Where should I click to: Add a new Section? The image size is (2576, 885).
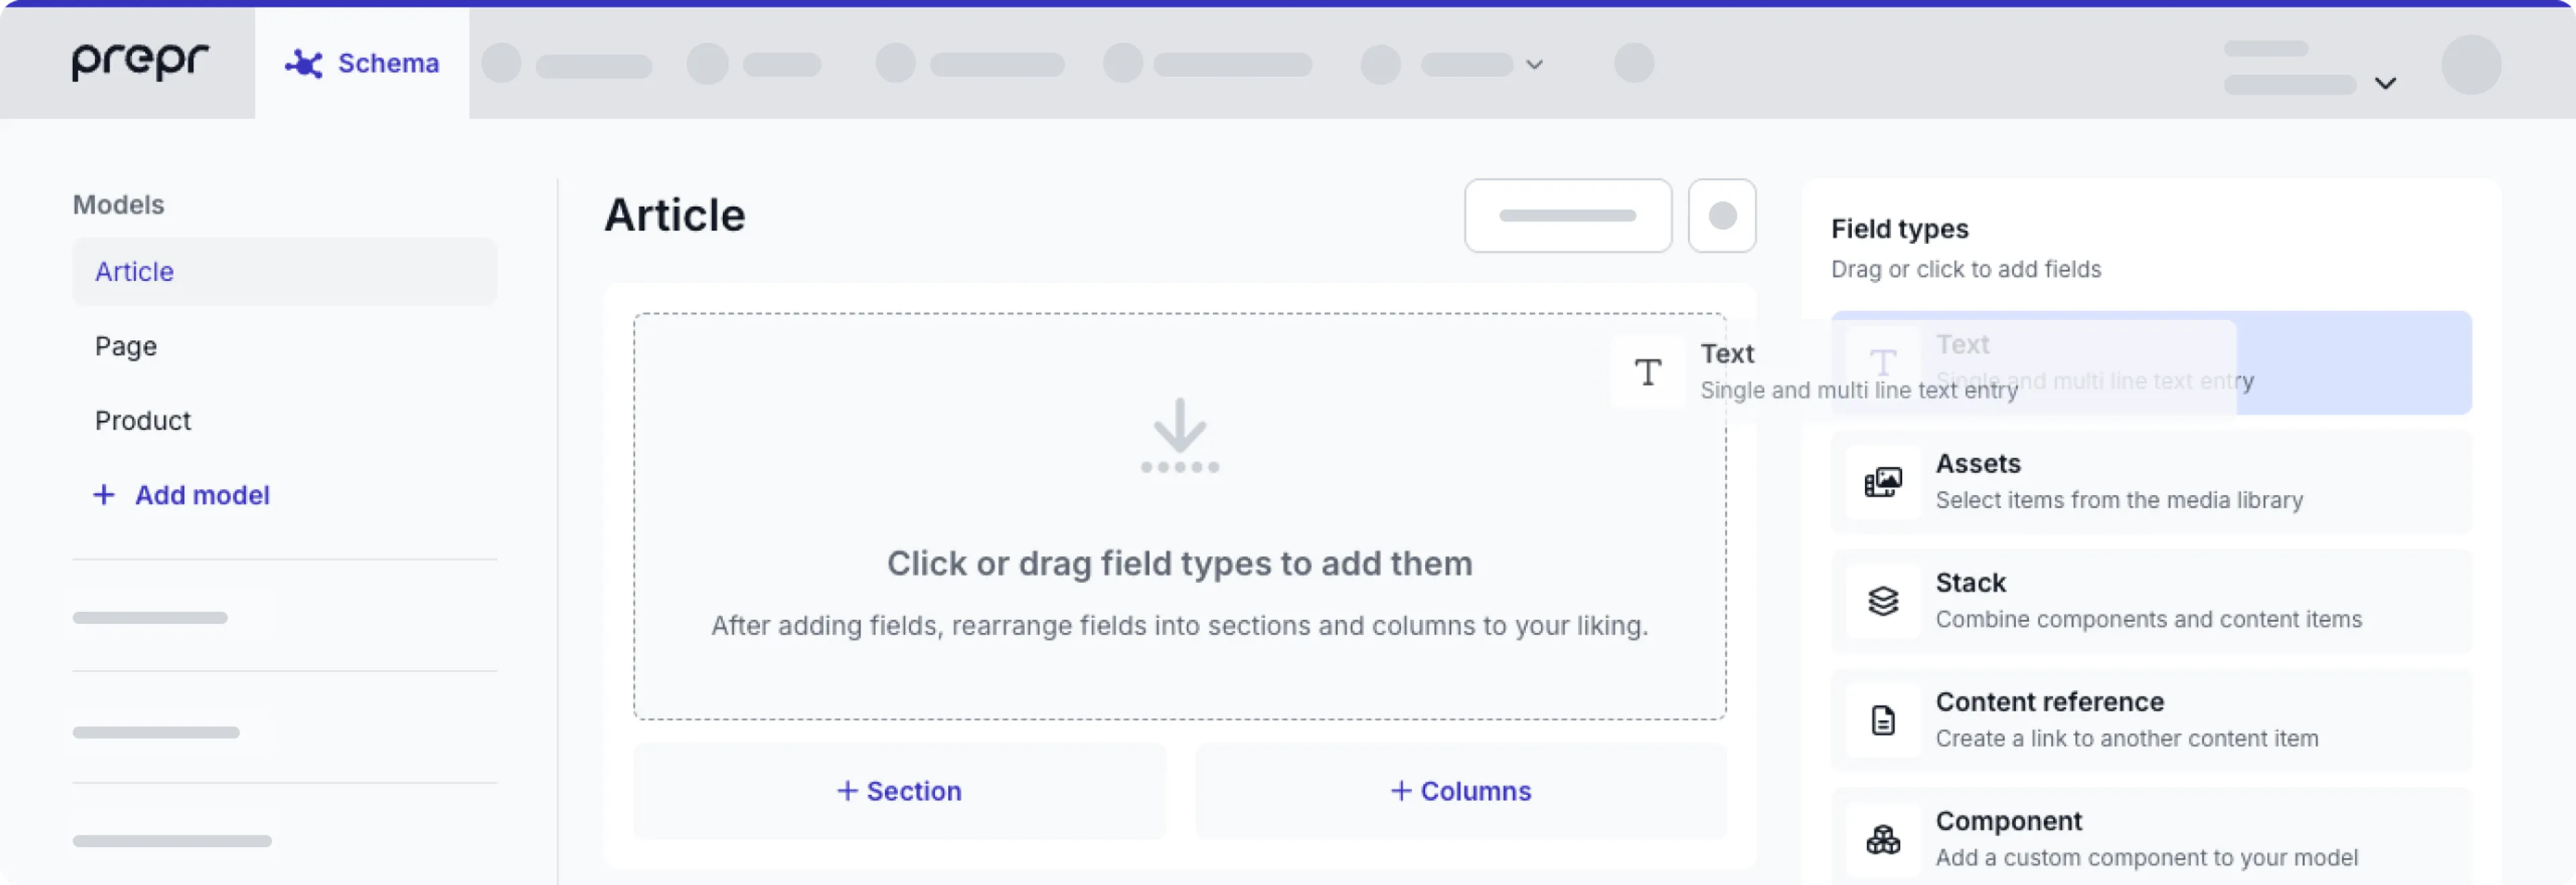point(899,791)
